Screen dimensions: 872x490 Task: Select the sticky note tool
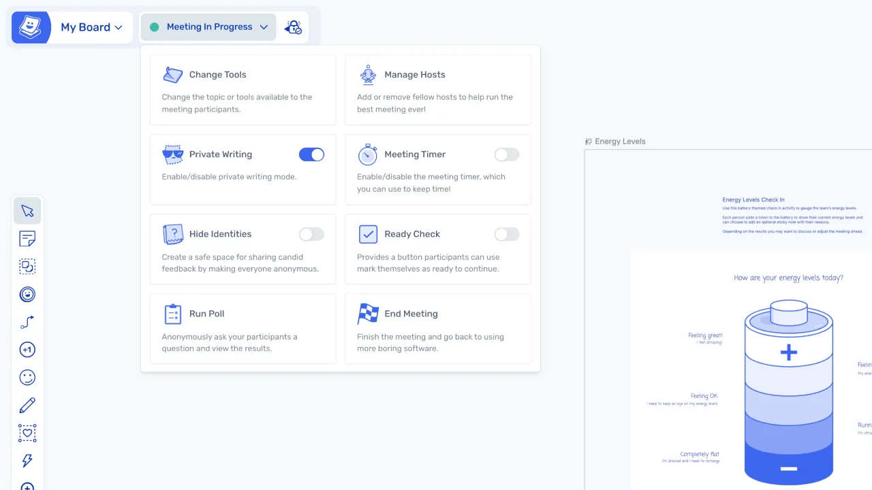tap(27, 238)
